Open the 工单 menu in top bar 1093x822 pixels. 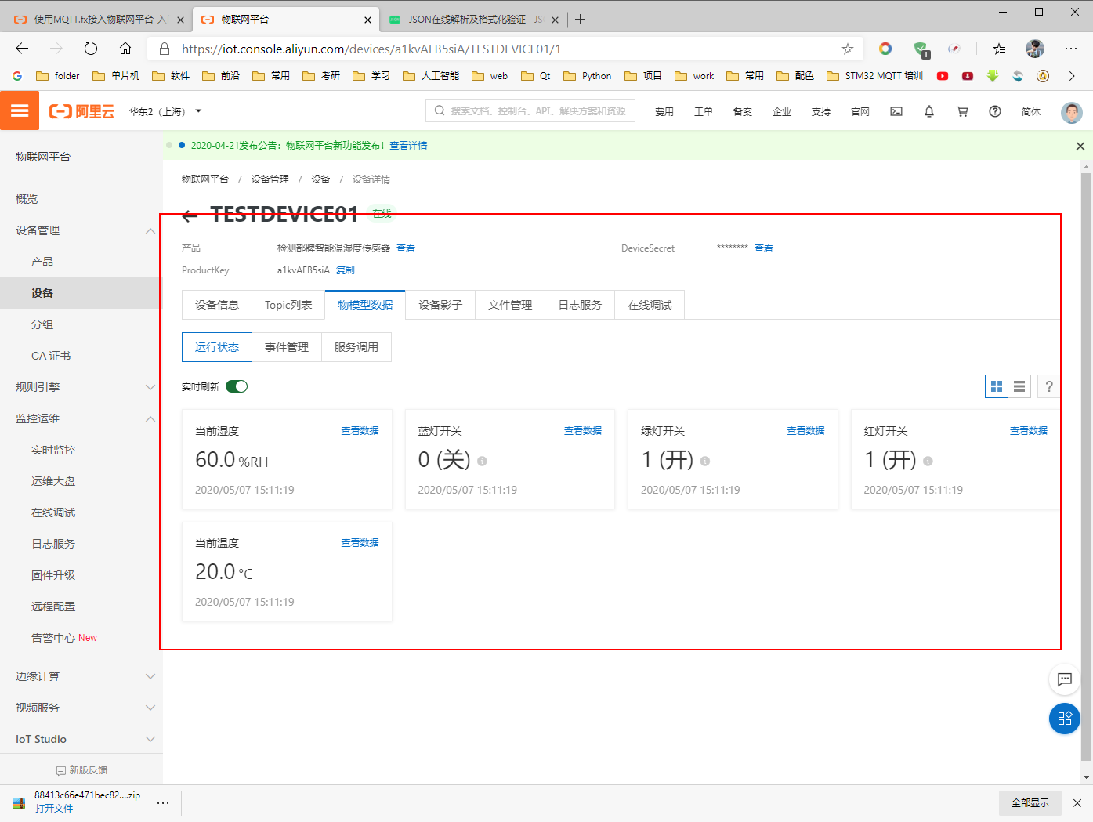(704, 111)
